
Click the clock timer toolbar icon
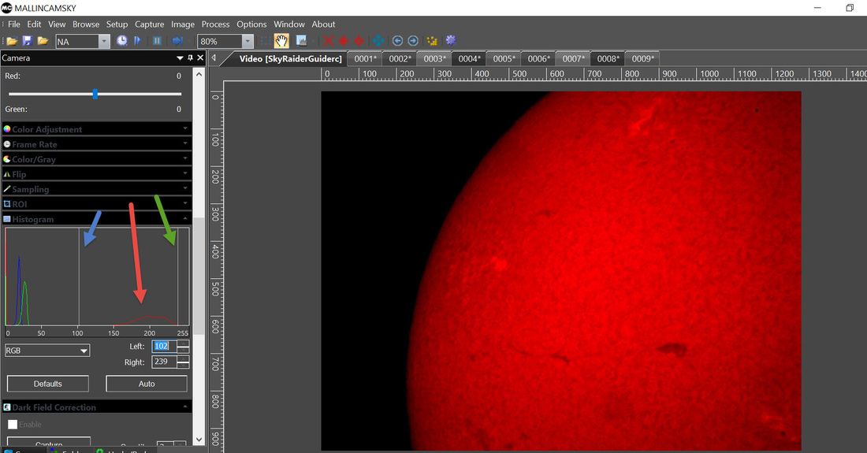pyautogui.click(x=121, y=41)
